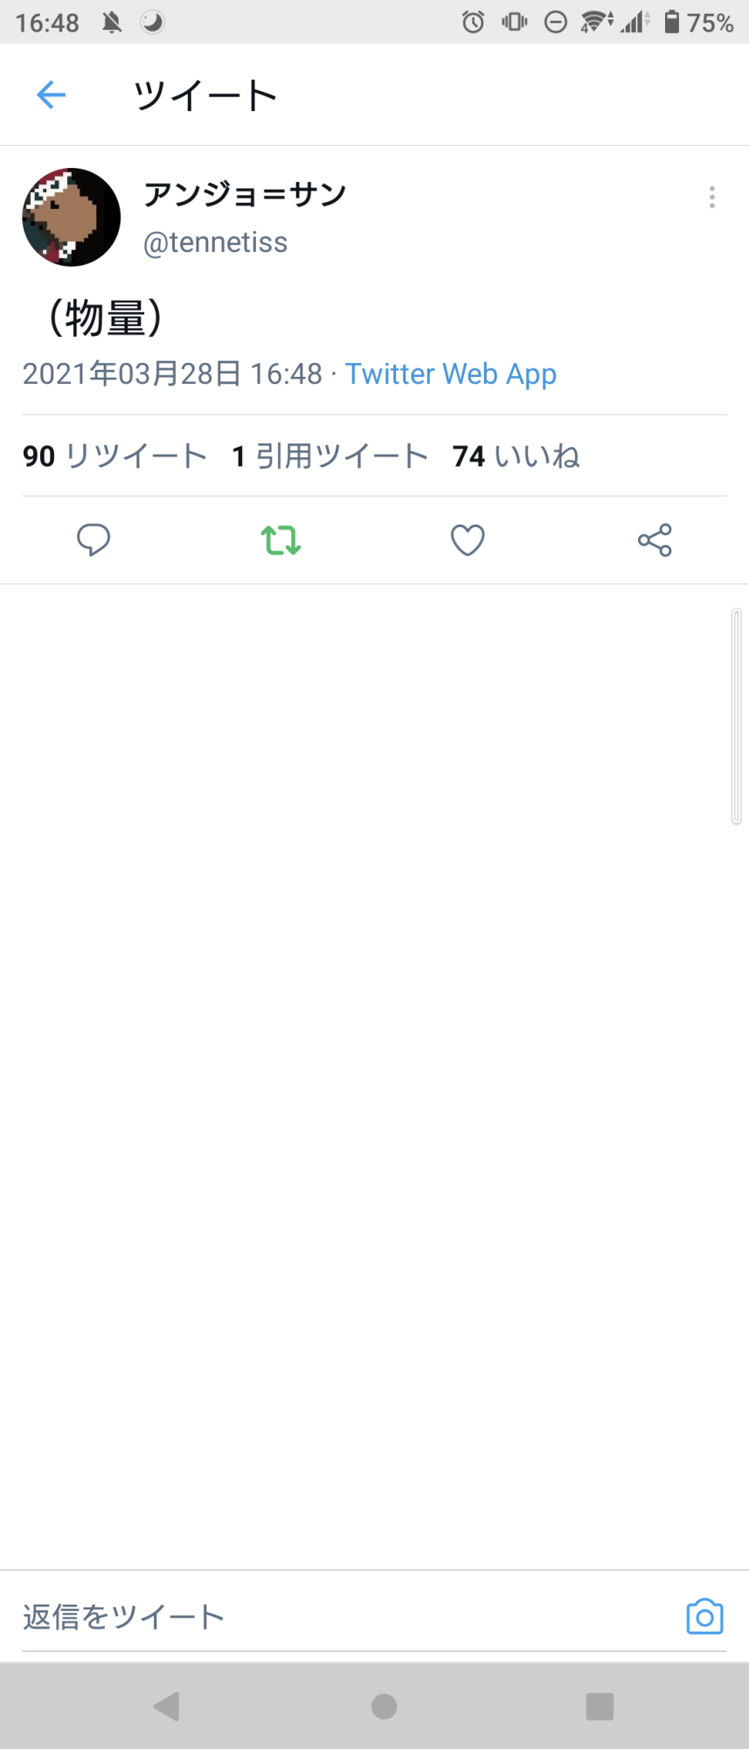Tap the @tennetiss username handle

[215, 242]
